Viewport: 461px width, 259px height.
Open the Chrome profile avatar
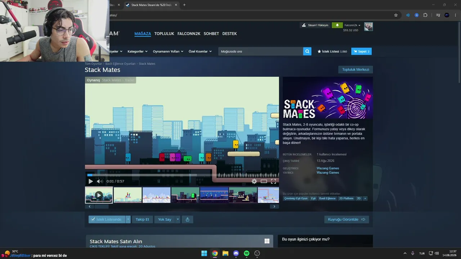pyautogui.click(x=447, y=15)
